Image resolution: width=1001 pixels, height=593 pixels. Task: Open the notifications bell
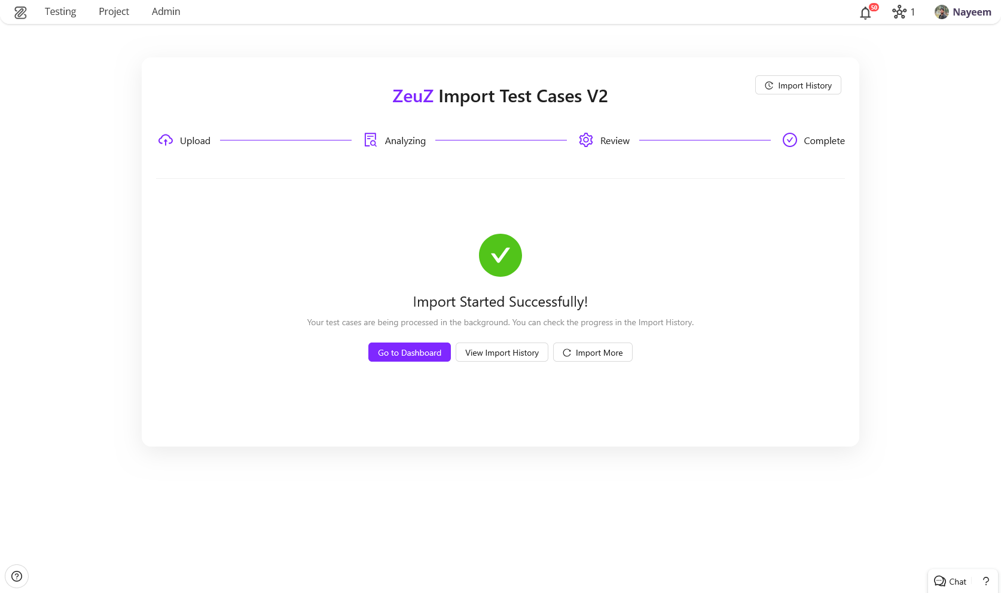(x=865, y=13)
